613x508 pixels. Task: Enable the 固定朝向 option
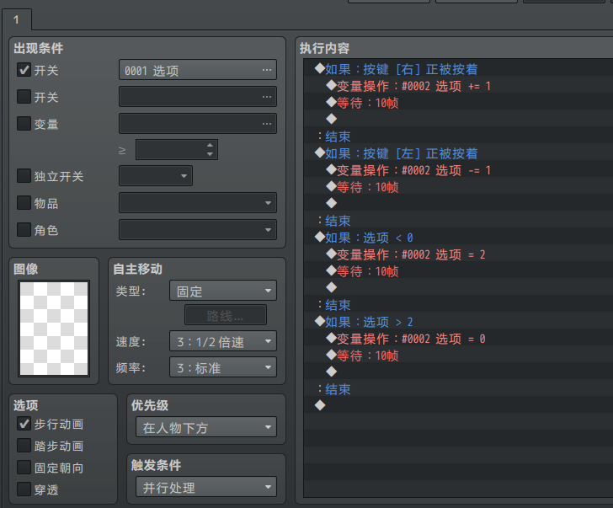[x=24, y=468]
